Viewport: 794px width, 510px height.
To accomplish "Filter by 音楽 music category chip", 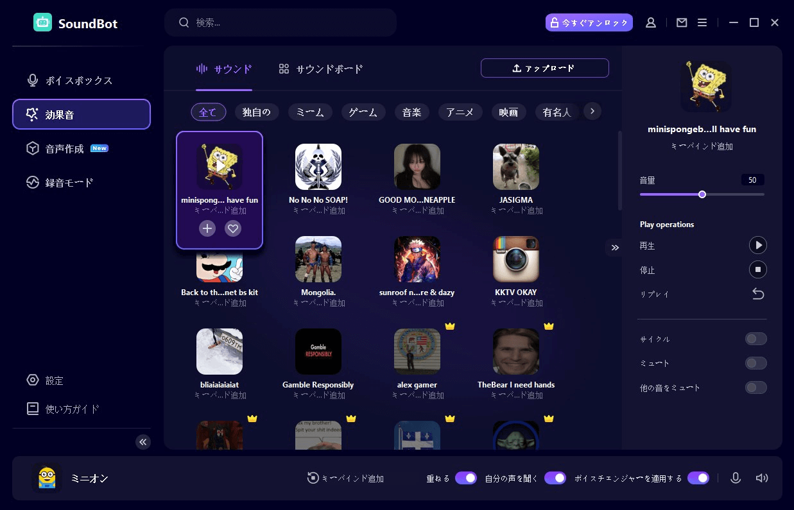I will click(412, 112).
